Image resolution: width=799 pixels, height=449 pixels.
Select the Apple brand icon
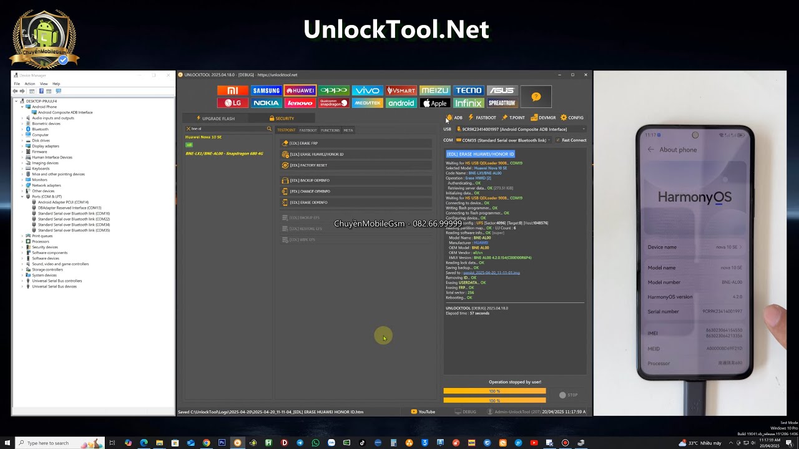point(434,103)
